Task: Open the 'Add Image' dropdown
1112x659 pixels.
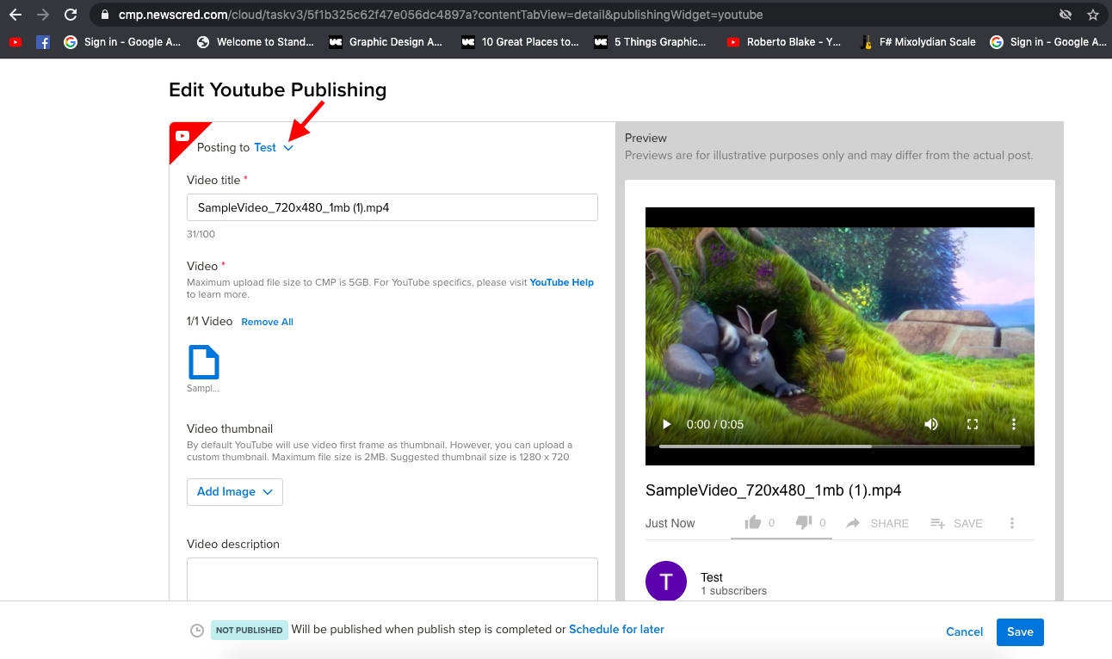Action: [235, 492]
